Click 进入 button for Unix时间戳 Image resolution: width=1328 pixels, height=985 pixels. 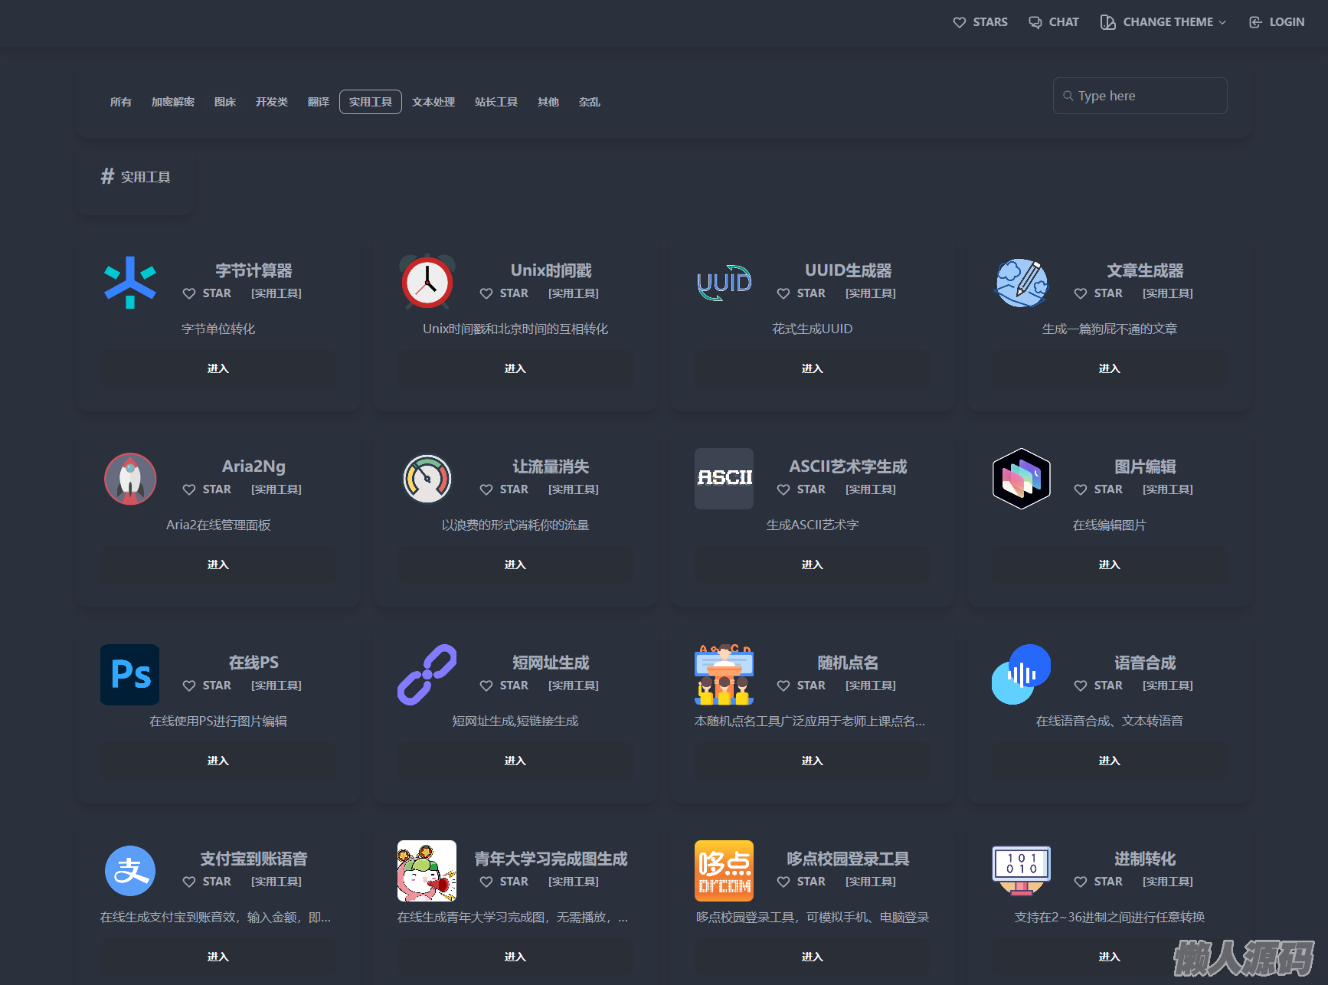point(515,368)
